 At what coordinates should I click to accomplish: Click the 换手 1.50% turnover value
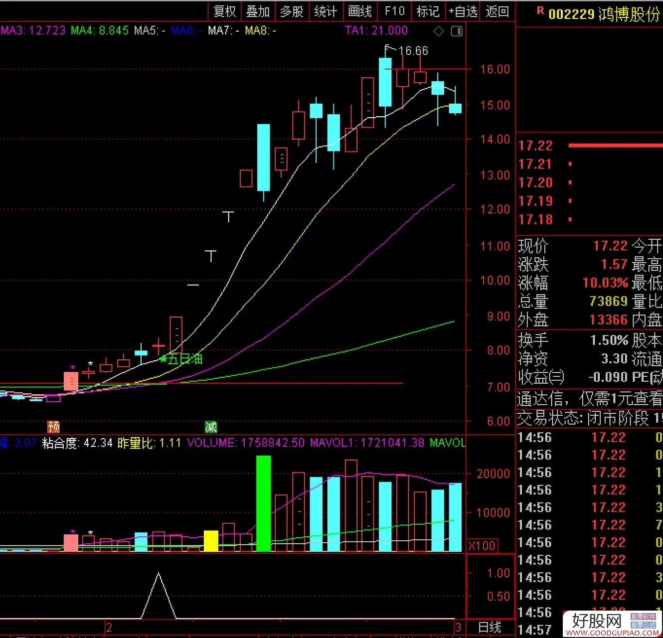click(x=609, y=340)
